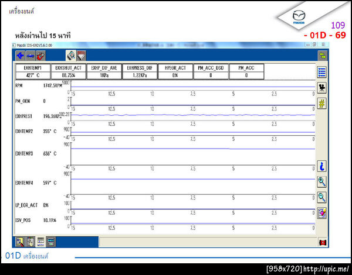
Task: Select the HPEGR_ACT PID box
Action: pos(175,71)
